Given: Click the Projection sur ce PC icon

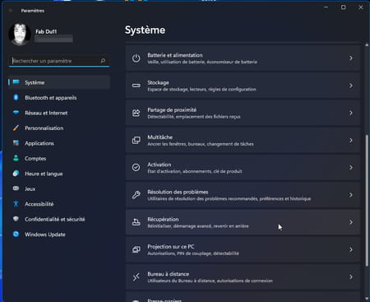Looking at the screenshot, I should (x=136, y=249).
